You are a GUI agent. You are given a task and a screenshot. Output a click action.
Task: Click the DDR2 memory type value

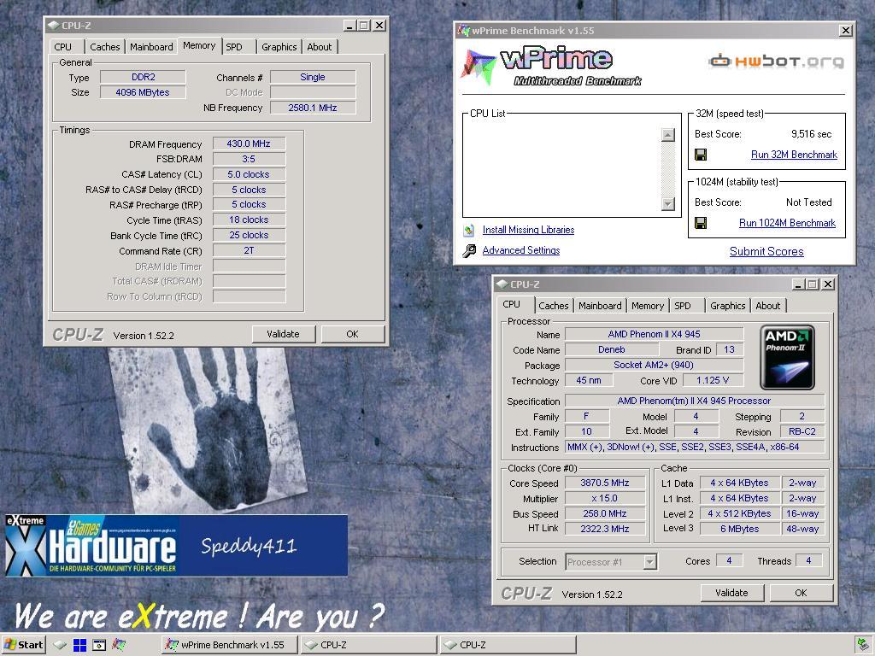[143, 77]
